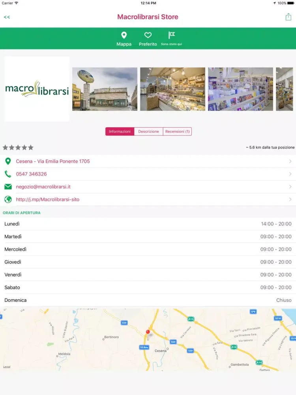Open http://j.mp/Macrolibrarsi-sito link
This screenshot has width=296, height=395.
(48, 199)
